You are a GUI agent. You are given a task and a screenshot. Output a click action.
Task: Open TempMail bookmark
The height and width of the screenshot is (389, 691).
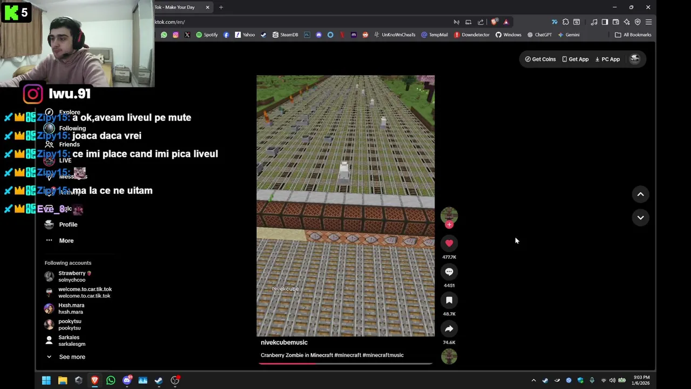pos(435,35)
